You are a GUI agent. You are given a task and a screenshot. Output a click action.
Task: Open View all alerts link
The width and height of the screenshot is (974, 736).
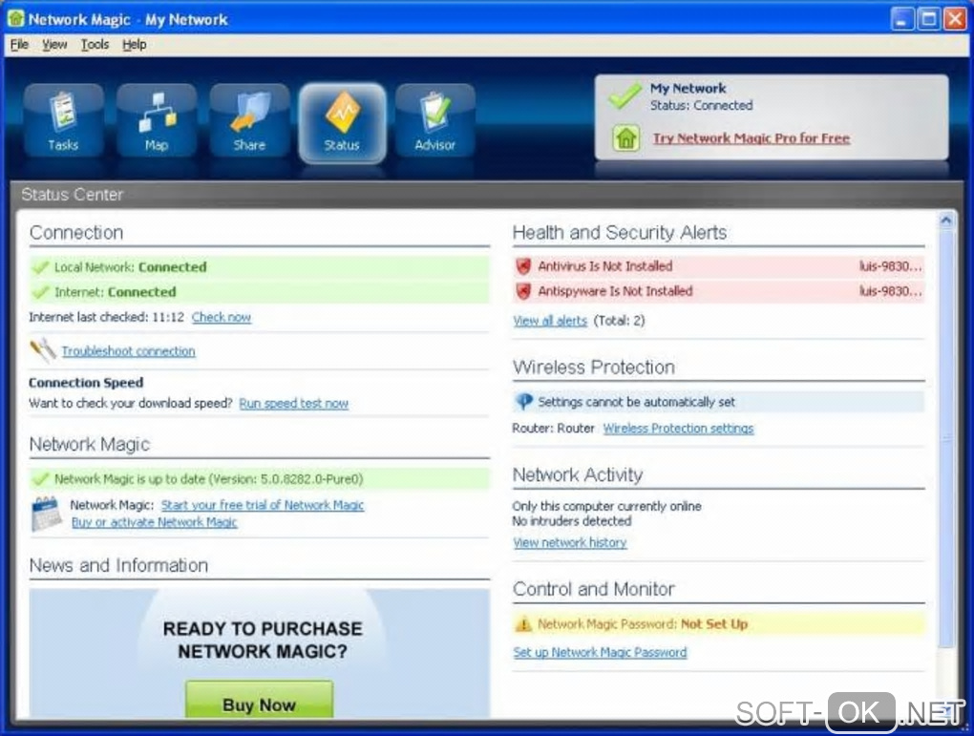[x=550, y=321]
